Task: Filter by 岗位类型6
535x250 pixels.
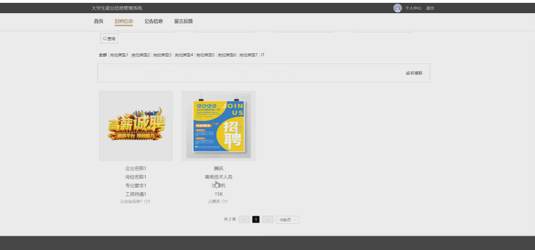Action: pos(227,55)
